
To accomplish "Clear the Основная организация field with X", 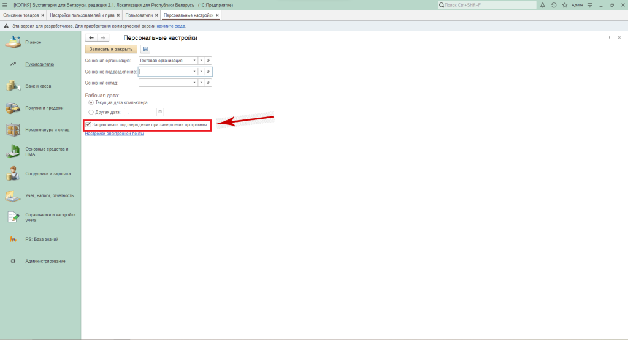I will 201,61.
